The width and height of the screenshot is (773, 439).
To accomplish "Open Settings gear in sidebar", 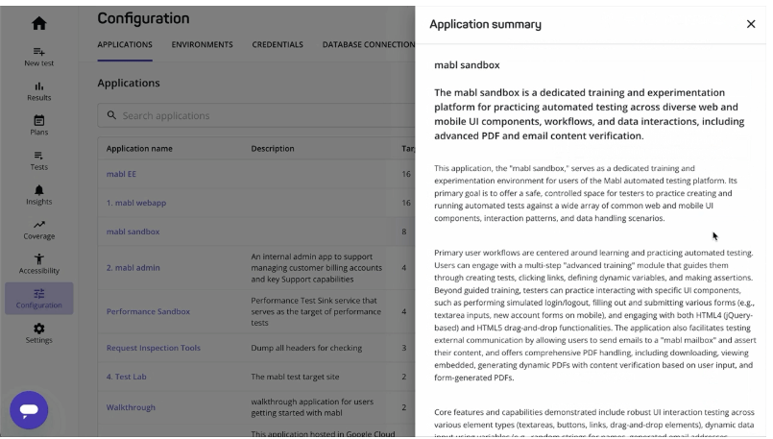I will [39, 333].
